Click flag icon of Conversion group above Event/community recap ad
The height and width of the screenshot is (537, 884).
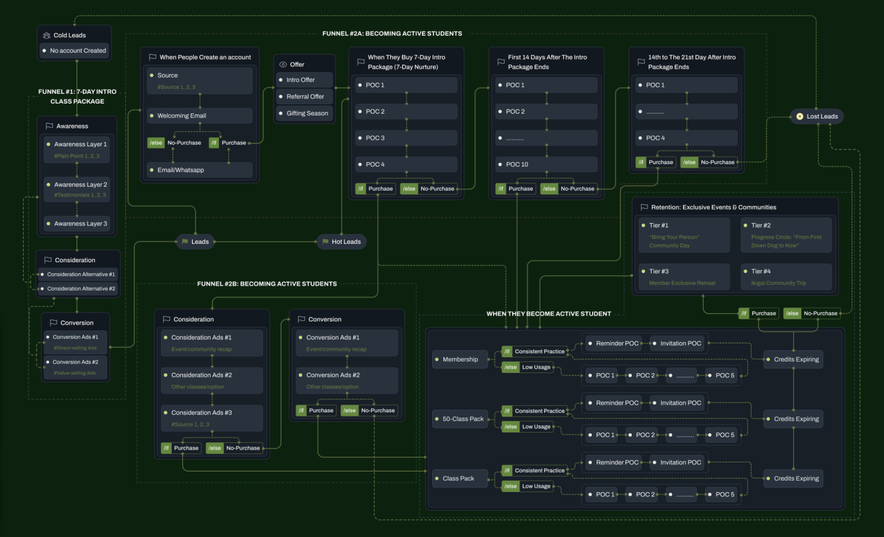[301, 319]
